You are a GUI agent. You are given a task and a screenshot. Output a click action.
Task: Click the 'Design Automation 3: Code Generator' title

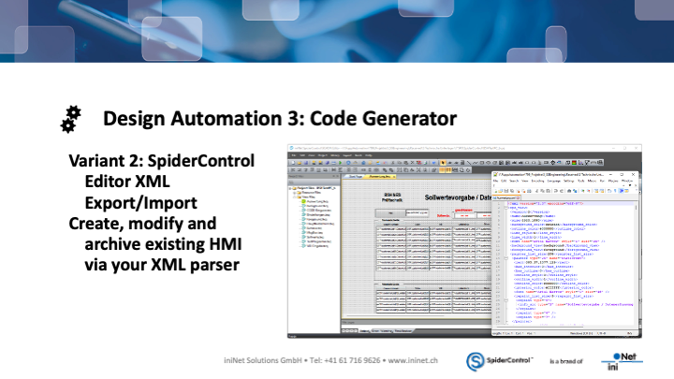click(280, 119)
